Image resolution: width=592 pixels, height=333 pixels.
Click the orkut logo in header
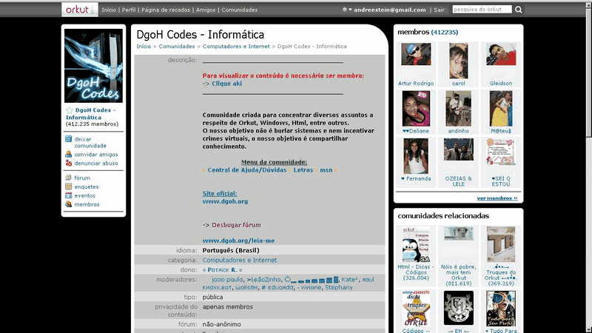click(80, 10)
